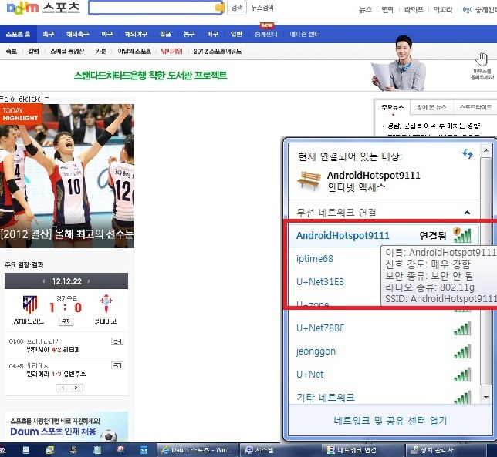Click the Celta Vigo team crest

coord(106,304)
